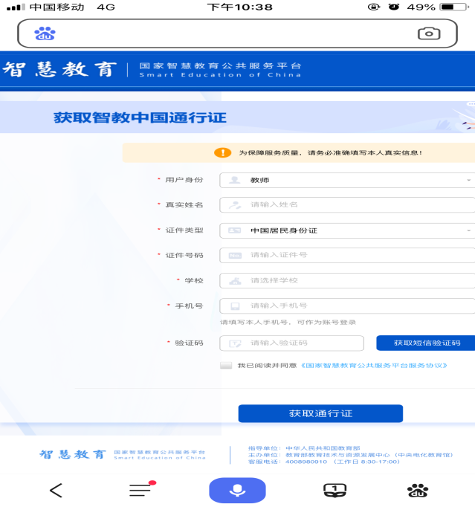Screen dimensions: 475x507
Task: Focus the 手机号 phone number field
Action: pos(347,306)
